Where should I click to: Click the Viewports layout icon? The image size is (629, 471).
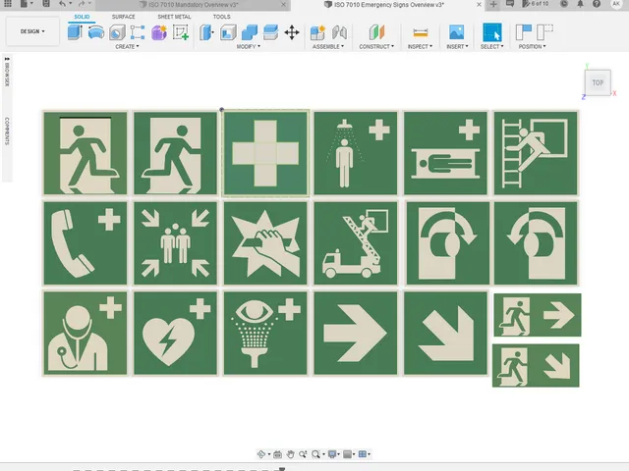(x=363, y=454)
